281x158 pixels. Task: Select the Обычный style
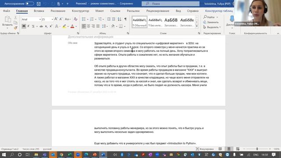coord(140,22)
